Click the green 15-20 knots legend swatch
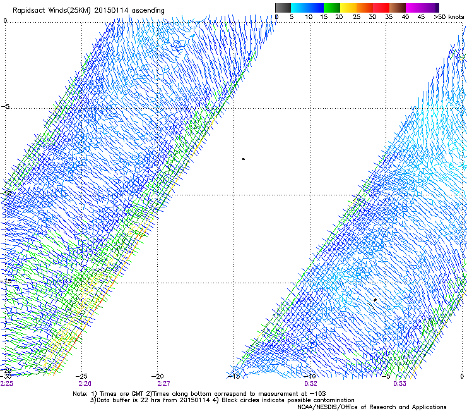Image resolution: width=467 pixels, height=411 pixels. [x=332, y=8]
